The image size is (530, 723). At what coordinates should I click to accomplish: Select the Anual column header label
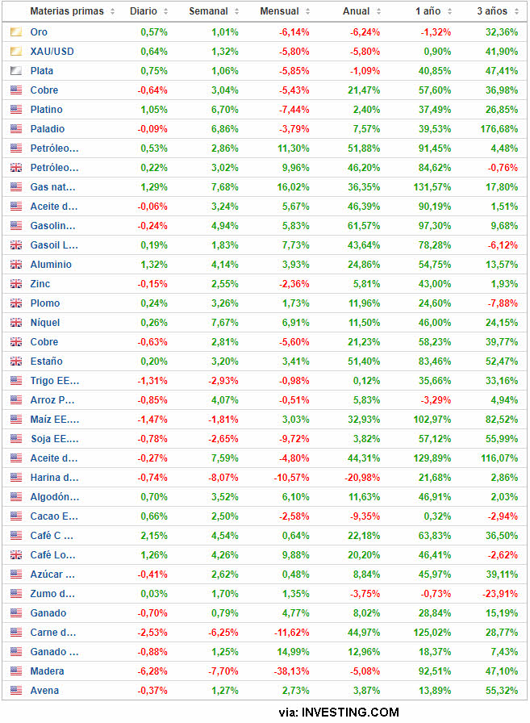click(356, 12)
